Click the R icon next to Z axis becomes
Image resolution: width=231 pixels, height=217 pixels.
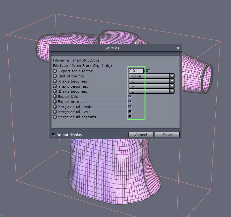55,91
